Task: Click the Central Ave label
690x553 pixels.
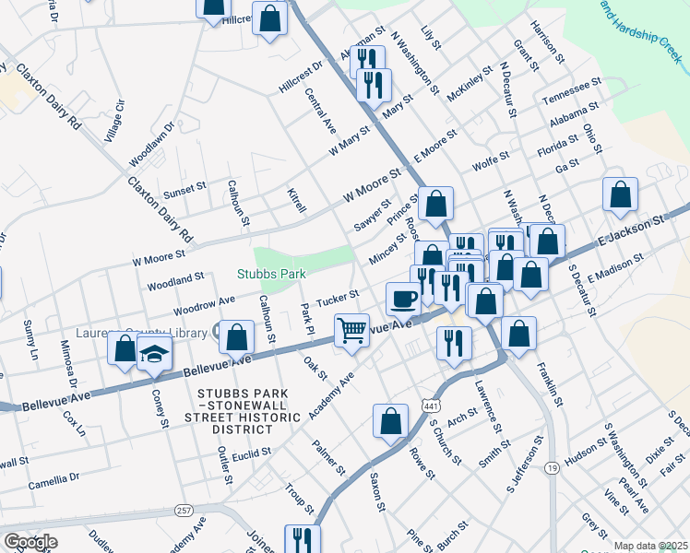Action: pos(320,111)
